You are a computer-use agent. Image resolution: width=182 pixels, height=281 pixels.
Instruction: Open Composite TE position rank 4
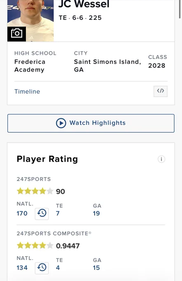[x=58, y=268]
